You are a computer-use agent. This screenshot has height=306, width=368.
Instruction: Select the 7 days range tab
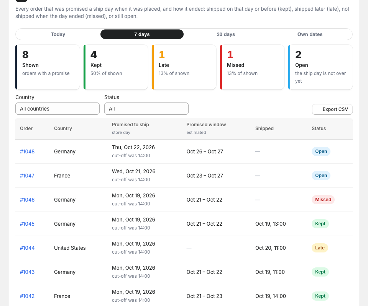[142, 34]
